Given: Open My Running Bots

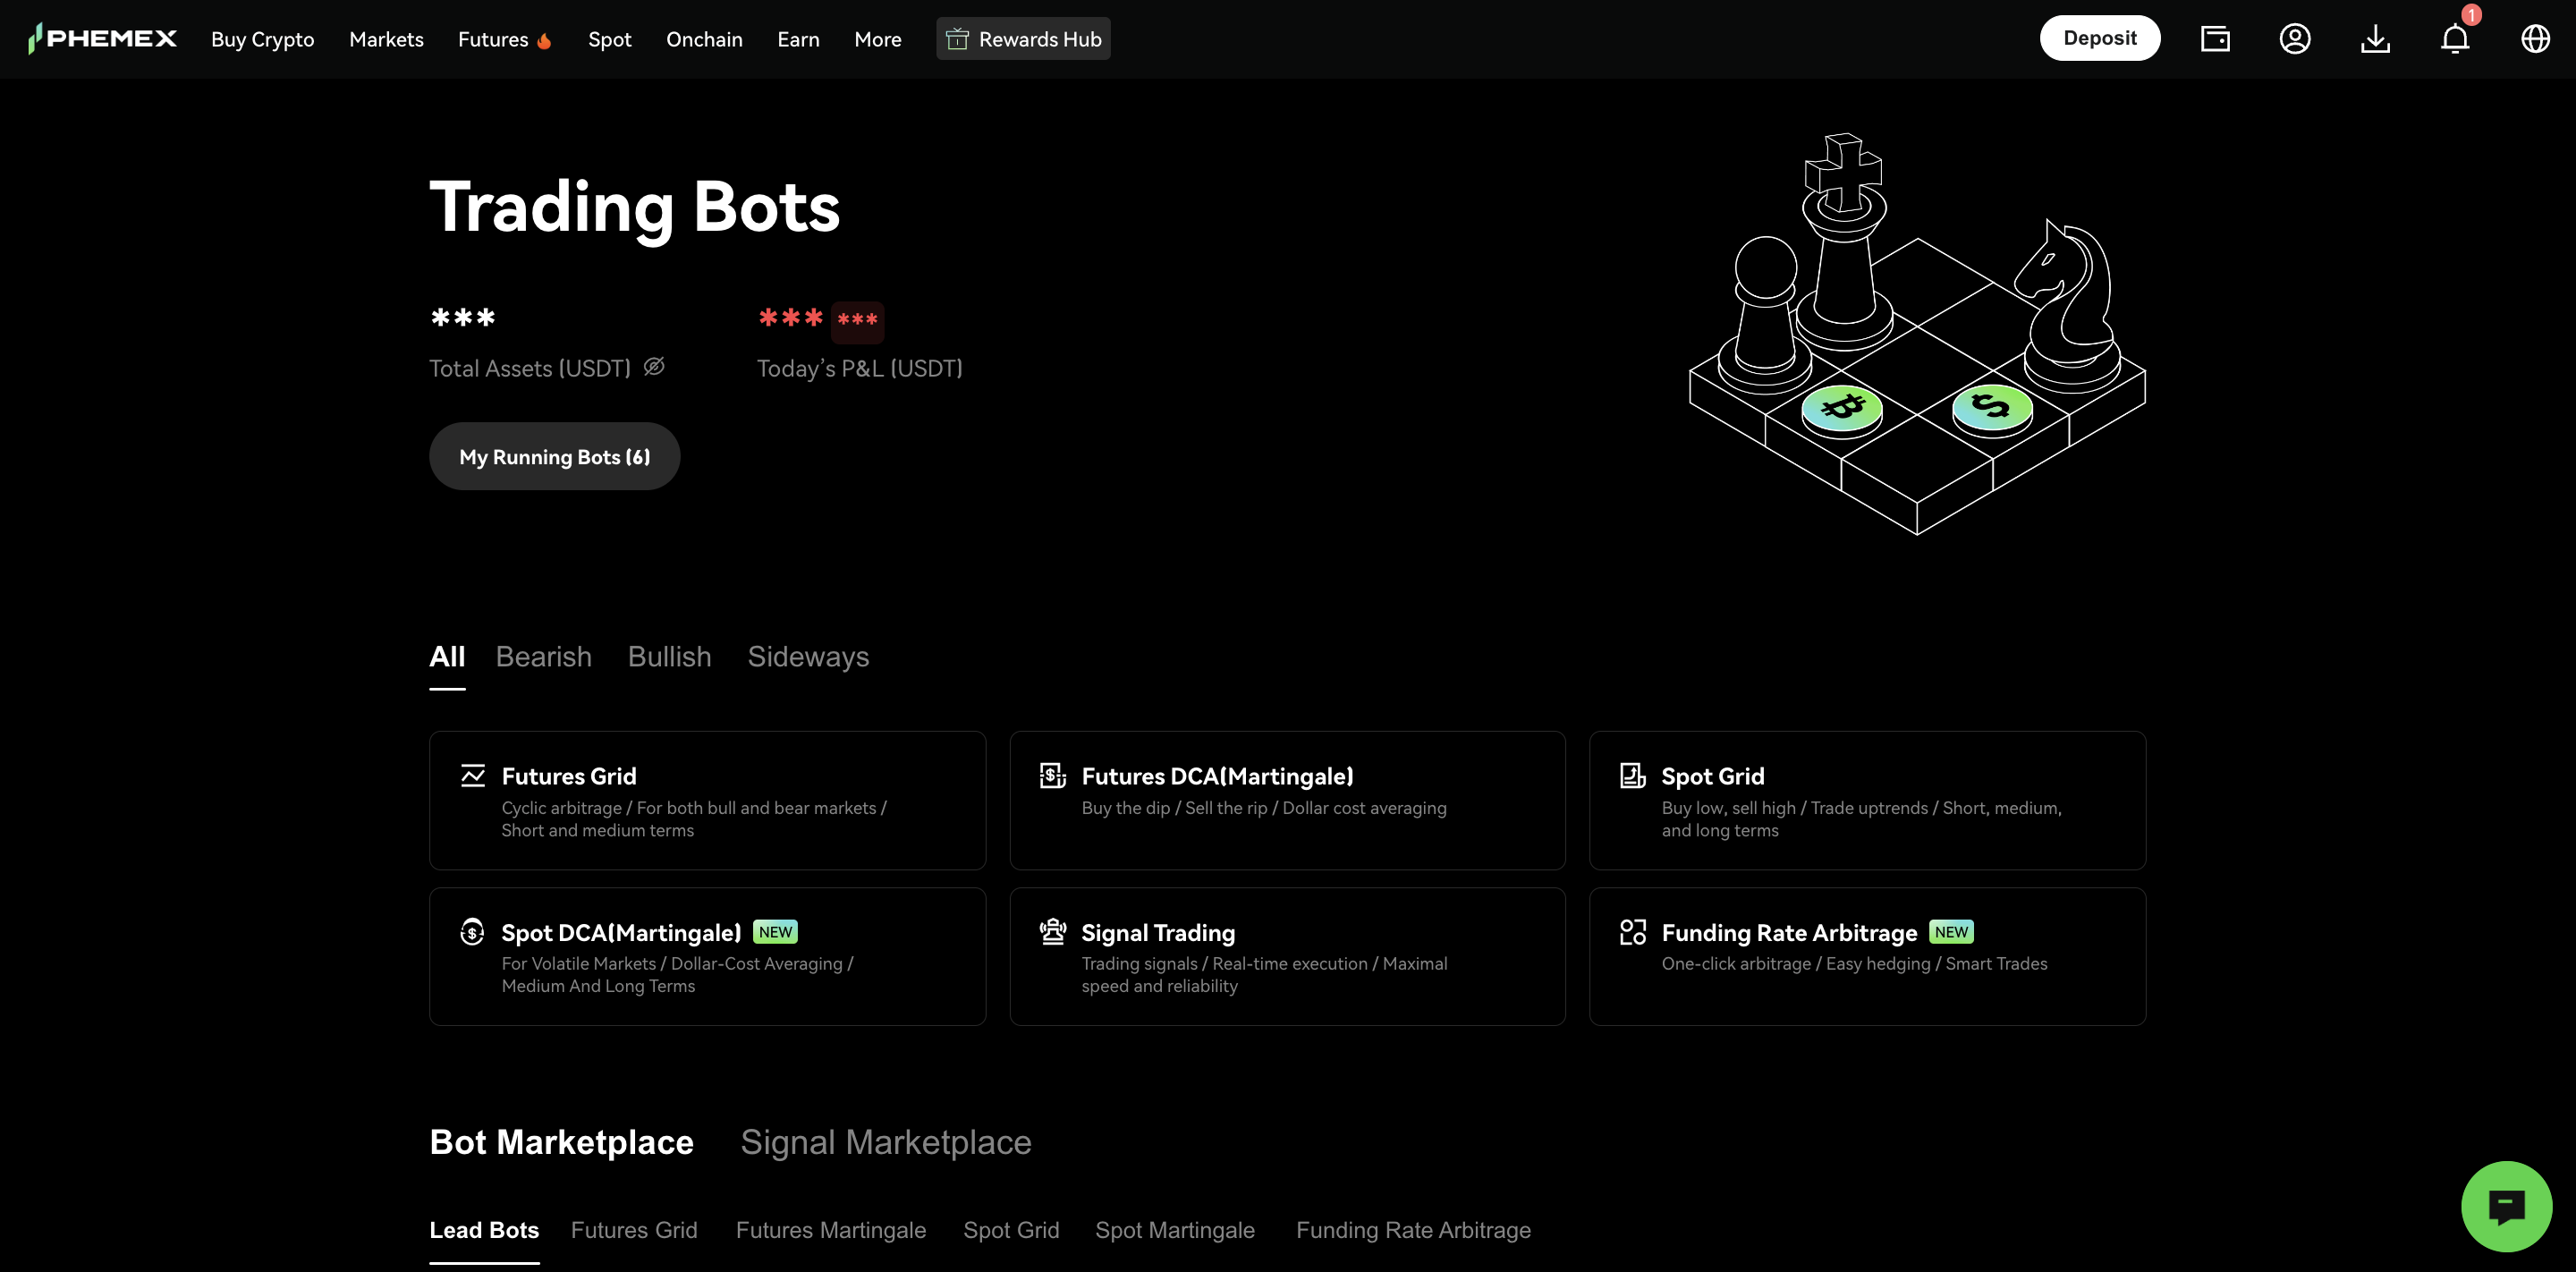Looking at the screenshot, I should pos(554,456).
